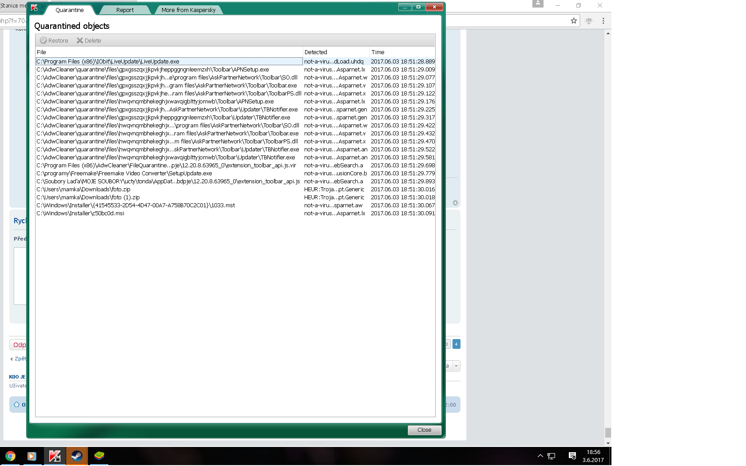Sort the list by the Detected column
The height and width of the screenshot is (466, 746).
point(336,52)
